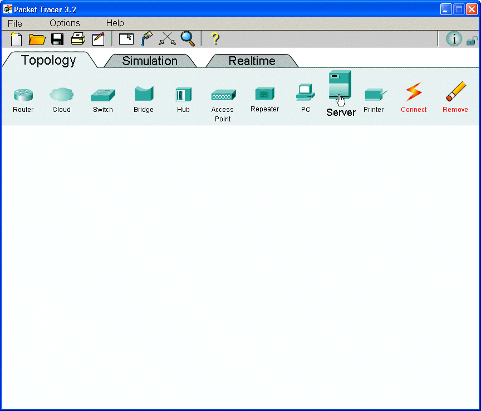This screenshot has height=411, width=481.
Task: Switch to the Topology tab
Action: (x=48, y=60)
